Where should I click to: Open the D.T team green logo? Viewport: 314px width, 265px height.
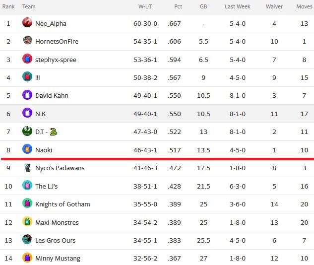point(27,131)
